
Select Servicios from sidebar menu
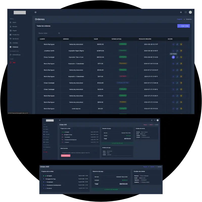[15, 39]
